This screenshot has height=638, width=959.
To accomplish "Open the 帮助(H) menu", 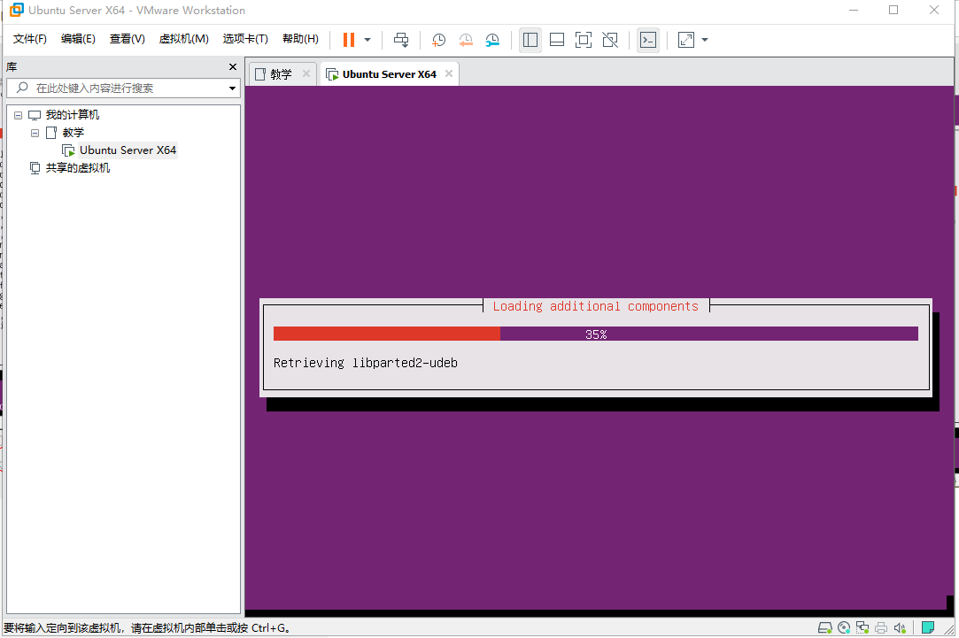I will click(300, 39).
